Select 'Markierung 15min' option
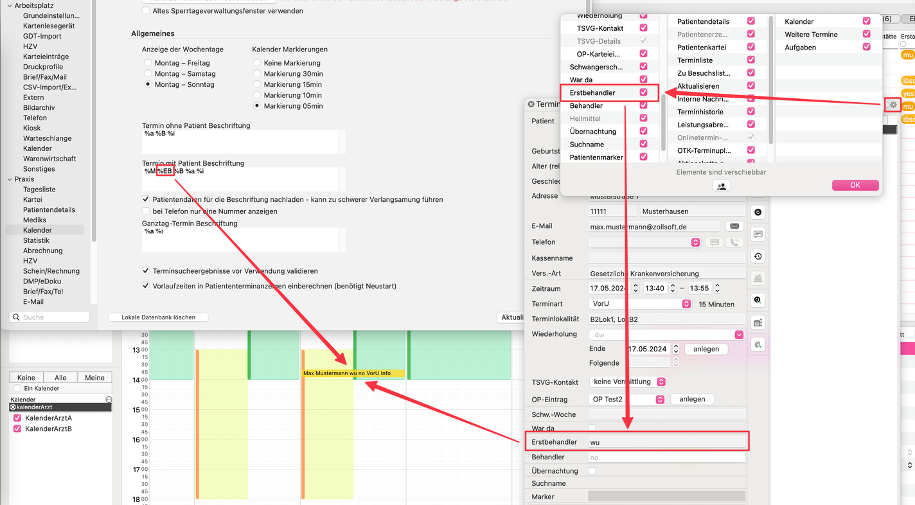 [257, 84]
